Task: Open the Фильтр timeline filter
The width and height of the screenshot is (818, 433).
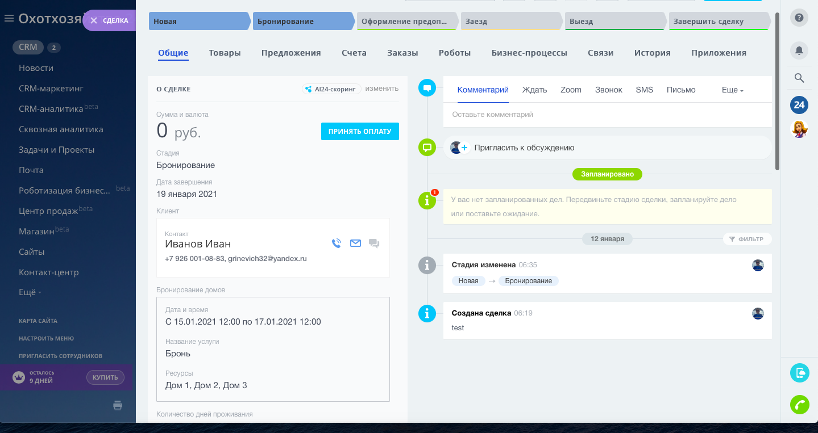Action: pos(747,239)
